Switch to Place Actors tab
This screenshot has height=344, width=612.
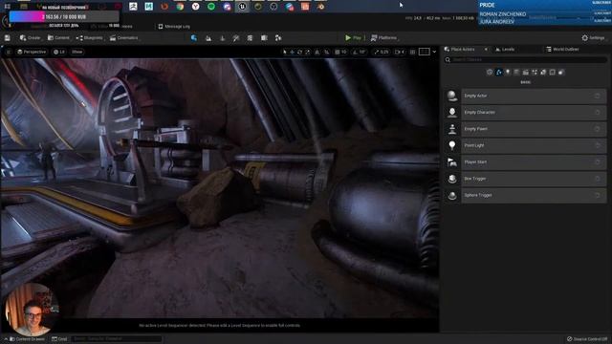pos(463,50)
